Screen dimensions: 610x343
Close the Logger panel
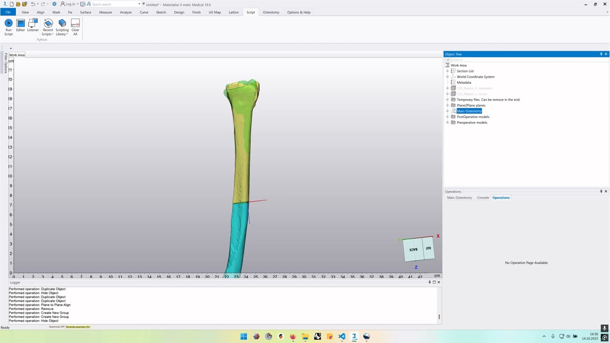(439, 282)
